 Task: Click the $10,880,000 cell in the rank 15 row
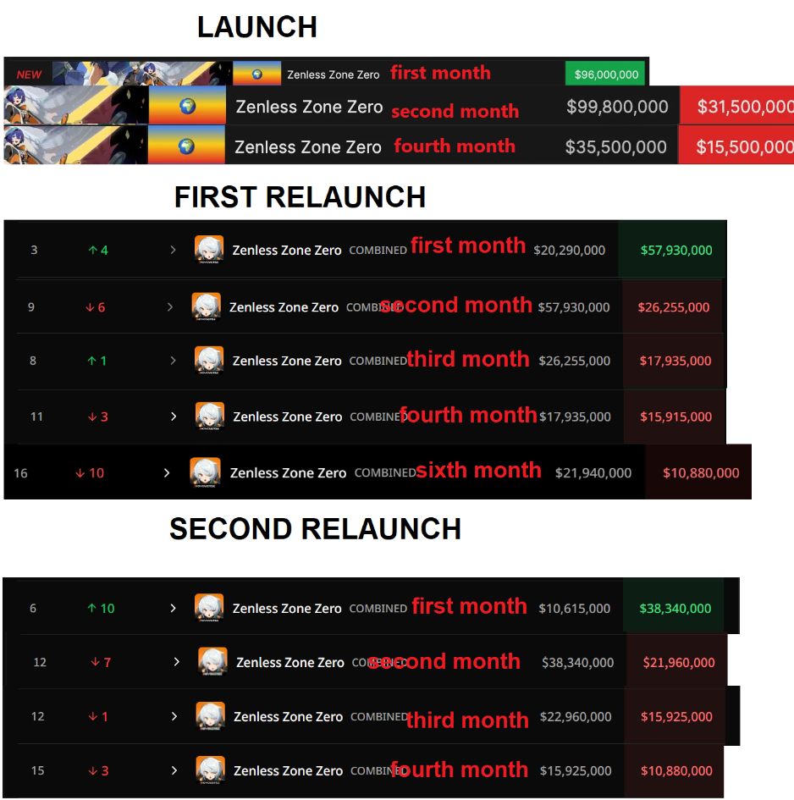[x=675, y=770]
